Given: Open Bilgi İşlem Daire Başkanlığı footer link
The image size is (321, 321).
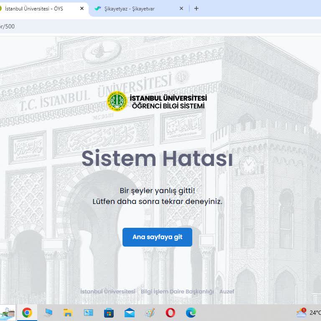Looking at the screenshot, I should (177, 291).
